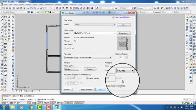Toggle GRID in the status bar
This screenshot has height=110, width=196.
coord(34,103)
